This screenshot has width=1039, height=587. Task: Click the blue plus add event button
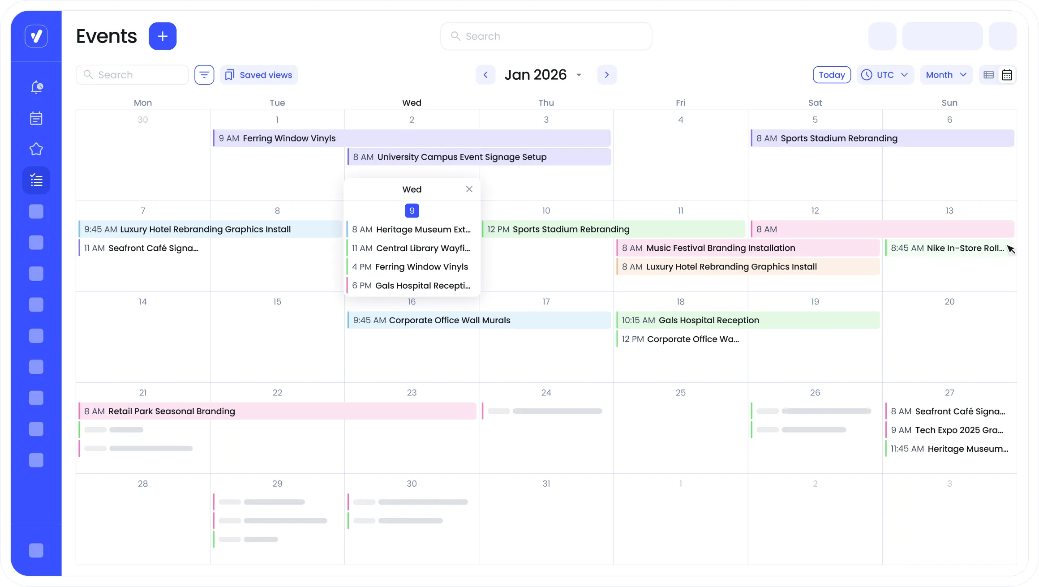[x=163, y=36]
